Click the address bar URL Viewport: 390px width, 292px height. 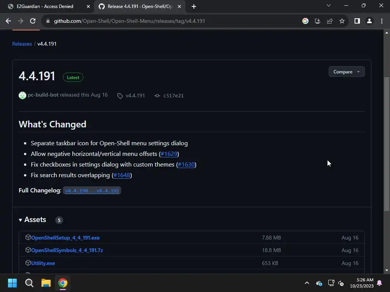pyautogui.click(x=129, y=21)
